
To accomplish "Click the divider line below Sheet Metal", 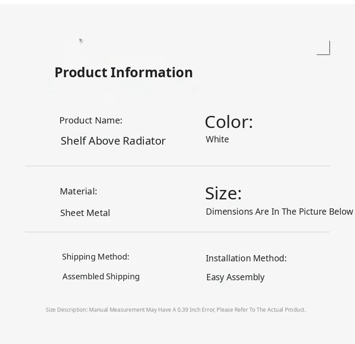I will click(x=177, y=232).
